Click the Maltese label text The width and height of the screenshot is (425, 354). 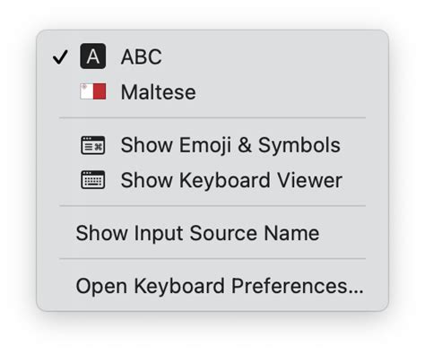pos(159,91)
